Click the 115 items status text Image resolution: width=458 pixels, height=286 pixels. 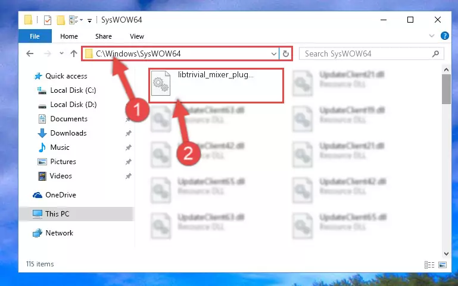coord(40,264)
